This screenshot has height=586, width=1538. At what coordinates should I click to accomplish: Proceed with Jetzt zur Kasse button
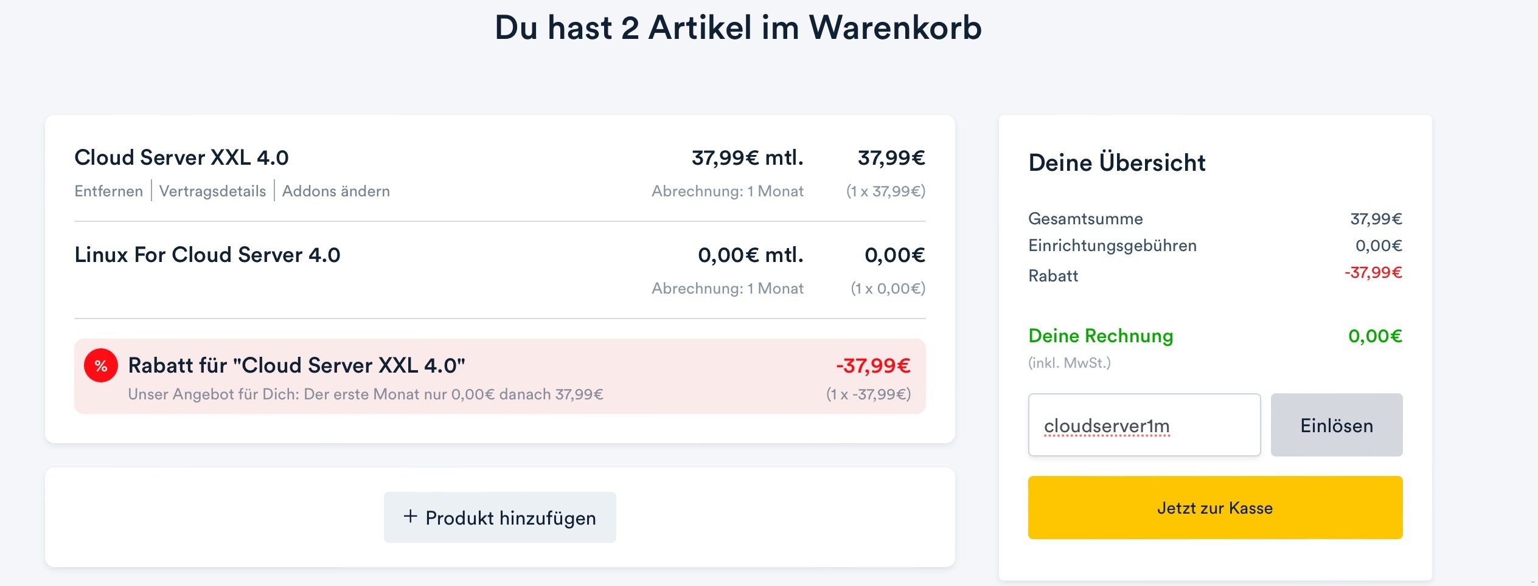pyautogui.click(x=1215, y=508)
